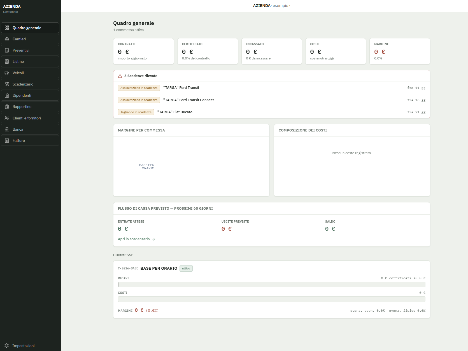468x351 pixels.
Task: Open the Cantieri menu entry
Action: [x=30, y=39]
